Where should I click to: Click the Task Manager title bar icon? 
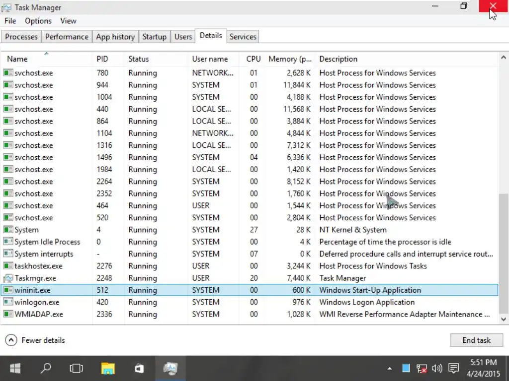[6, 7]
